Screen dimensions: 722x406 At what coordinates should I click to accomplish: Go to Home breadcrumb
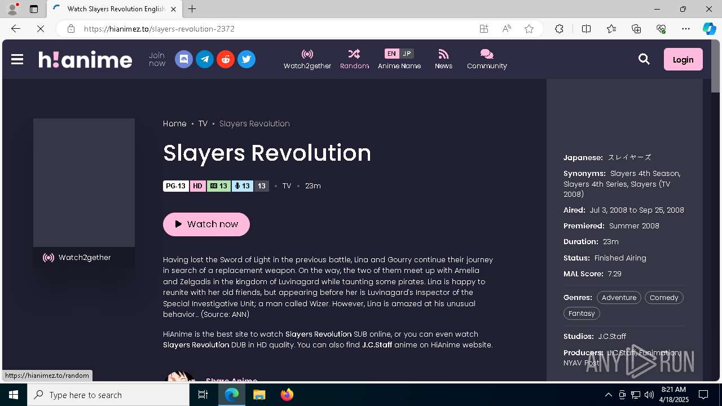(175, 123)
